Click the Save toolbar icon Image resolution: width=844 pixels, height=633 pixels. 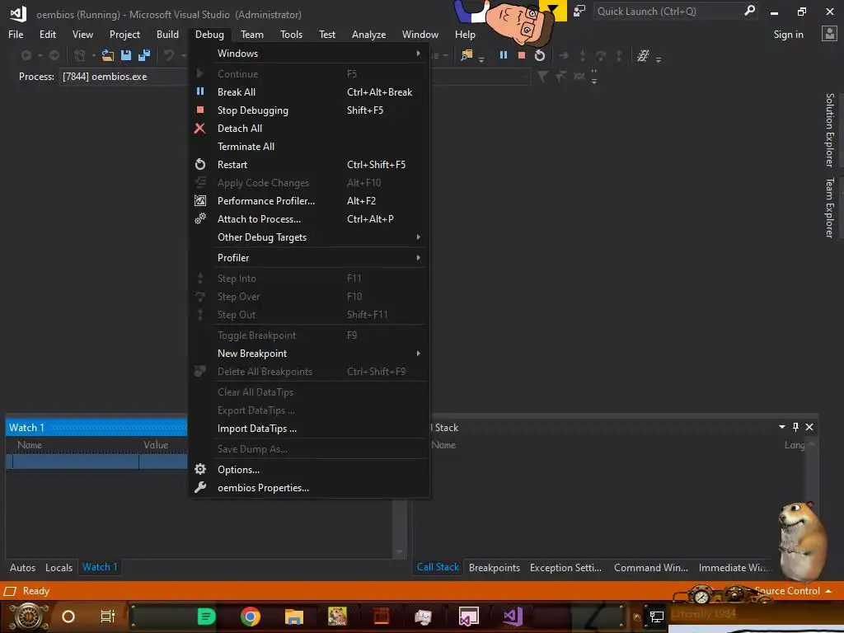click(x=126, y=55)
